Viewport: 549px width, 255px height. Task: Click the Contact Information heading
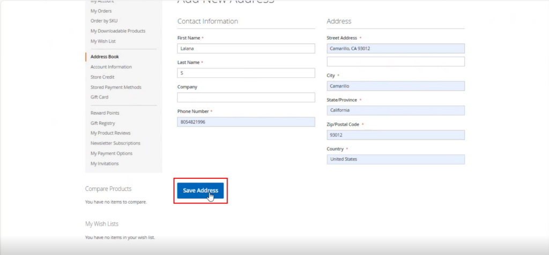pos(207,21)
